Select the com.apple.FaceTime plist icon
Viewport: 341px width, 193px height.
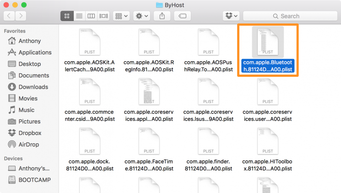(x=149, y=141)
